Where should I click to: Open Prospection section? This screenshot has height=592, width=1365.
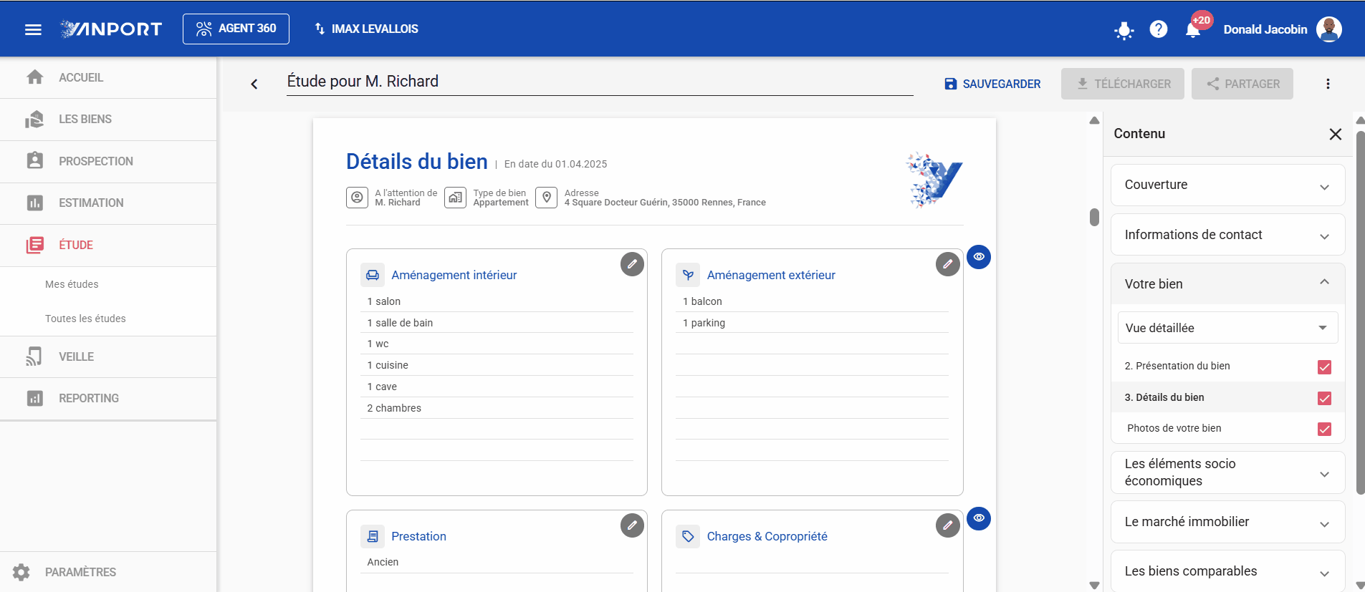click(108, 161)
